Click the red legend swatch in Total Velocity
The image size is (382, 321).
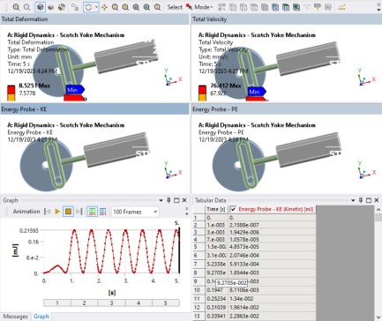(x=202, y=89)
